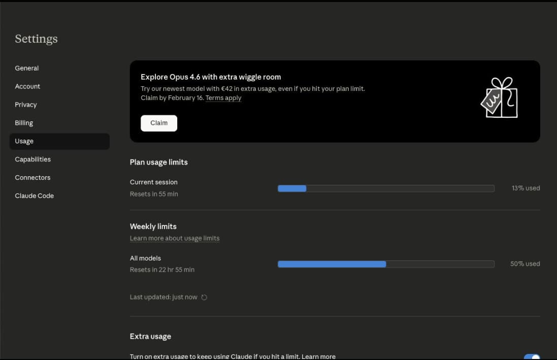Click 'Last updated: just now' text
Screen dimensions: 557x360
click(x=163, y=297)
